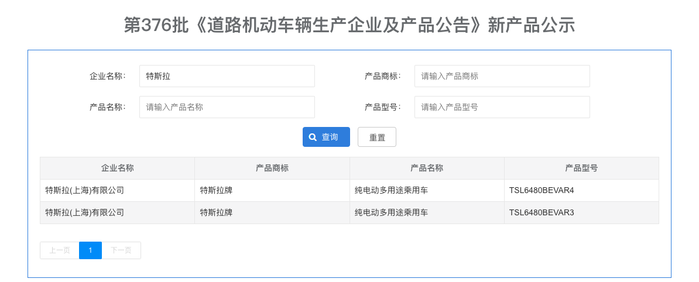The width and height of the screenshot is (699, 282).
Task: Click the 产品型号 input field
Action: pyautogui.click(x=502, y=107)
